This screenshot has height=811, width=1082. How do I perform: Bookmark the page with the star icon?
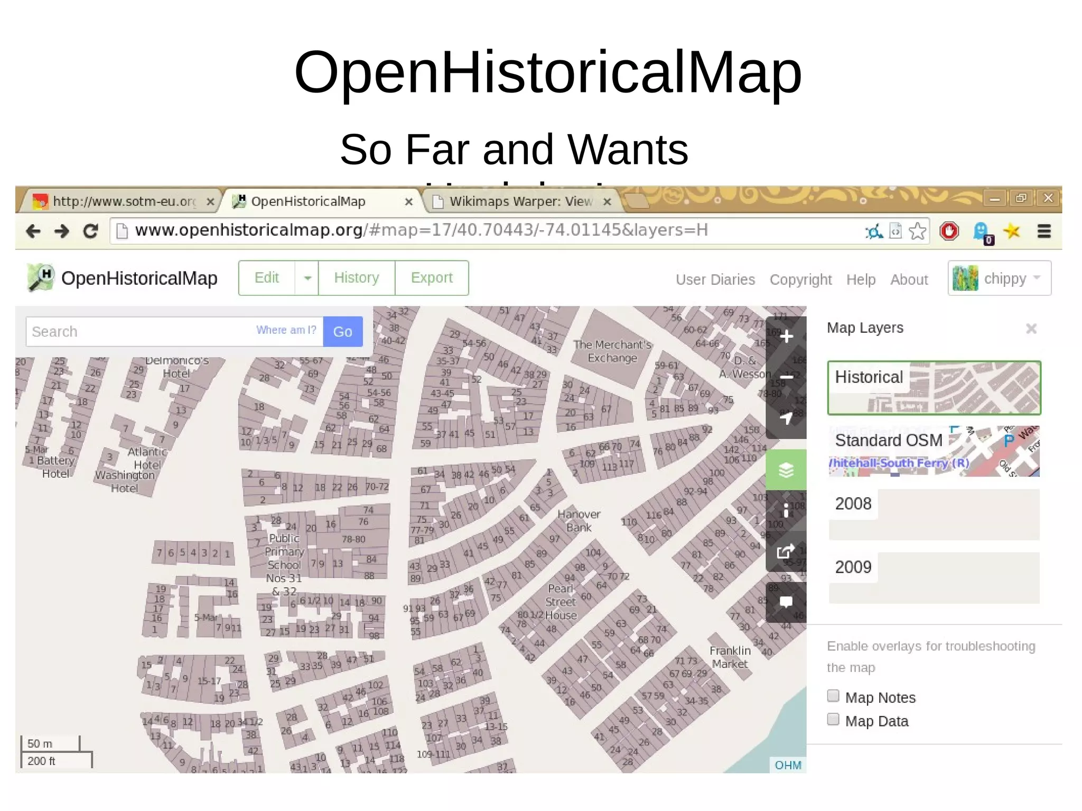[x=918, y=231]
